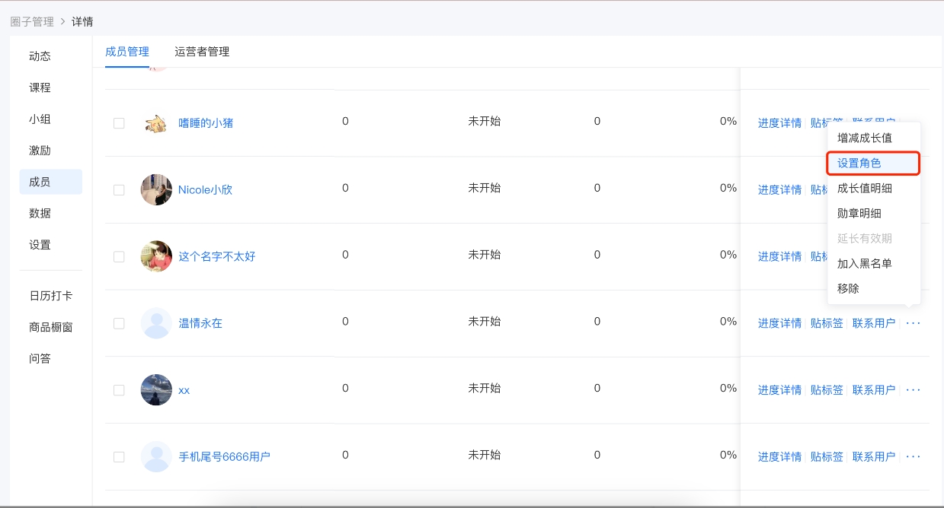Select checkbox for 嗜睡的小猪
This screenshot has height=508, width=944.
[x=119, y=123]
